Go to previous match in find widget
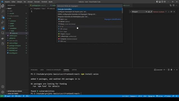This screenshot has width=179, height=101. click(x=166, y=12)
